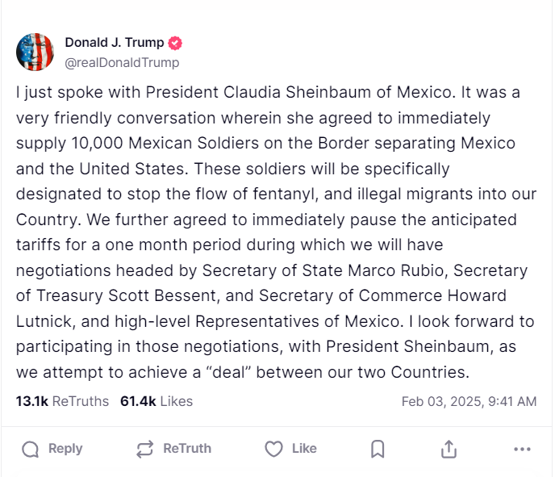The width and height of the screenshot is (555, 477).
Task: Open the three-dot more options menu
Action: point(522,449)
